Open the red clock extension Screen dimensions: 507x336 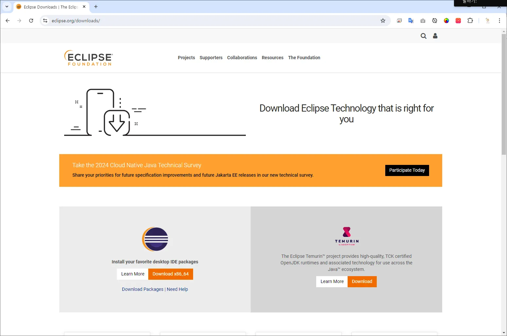click(458, 21)
